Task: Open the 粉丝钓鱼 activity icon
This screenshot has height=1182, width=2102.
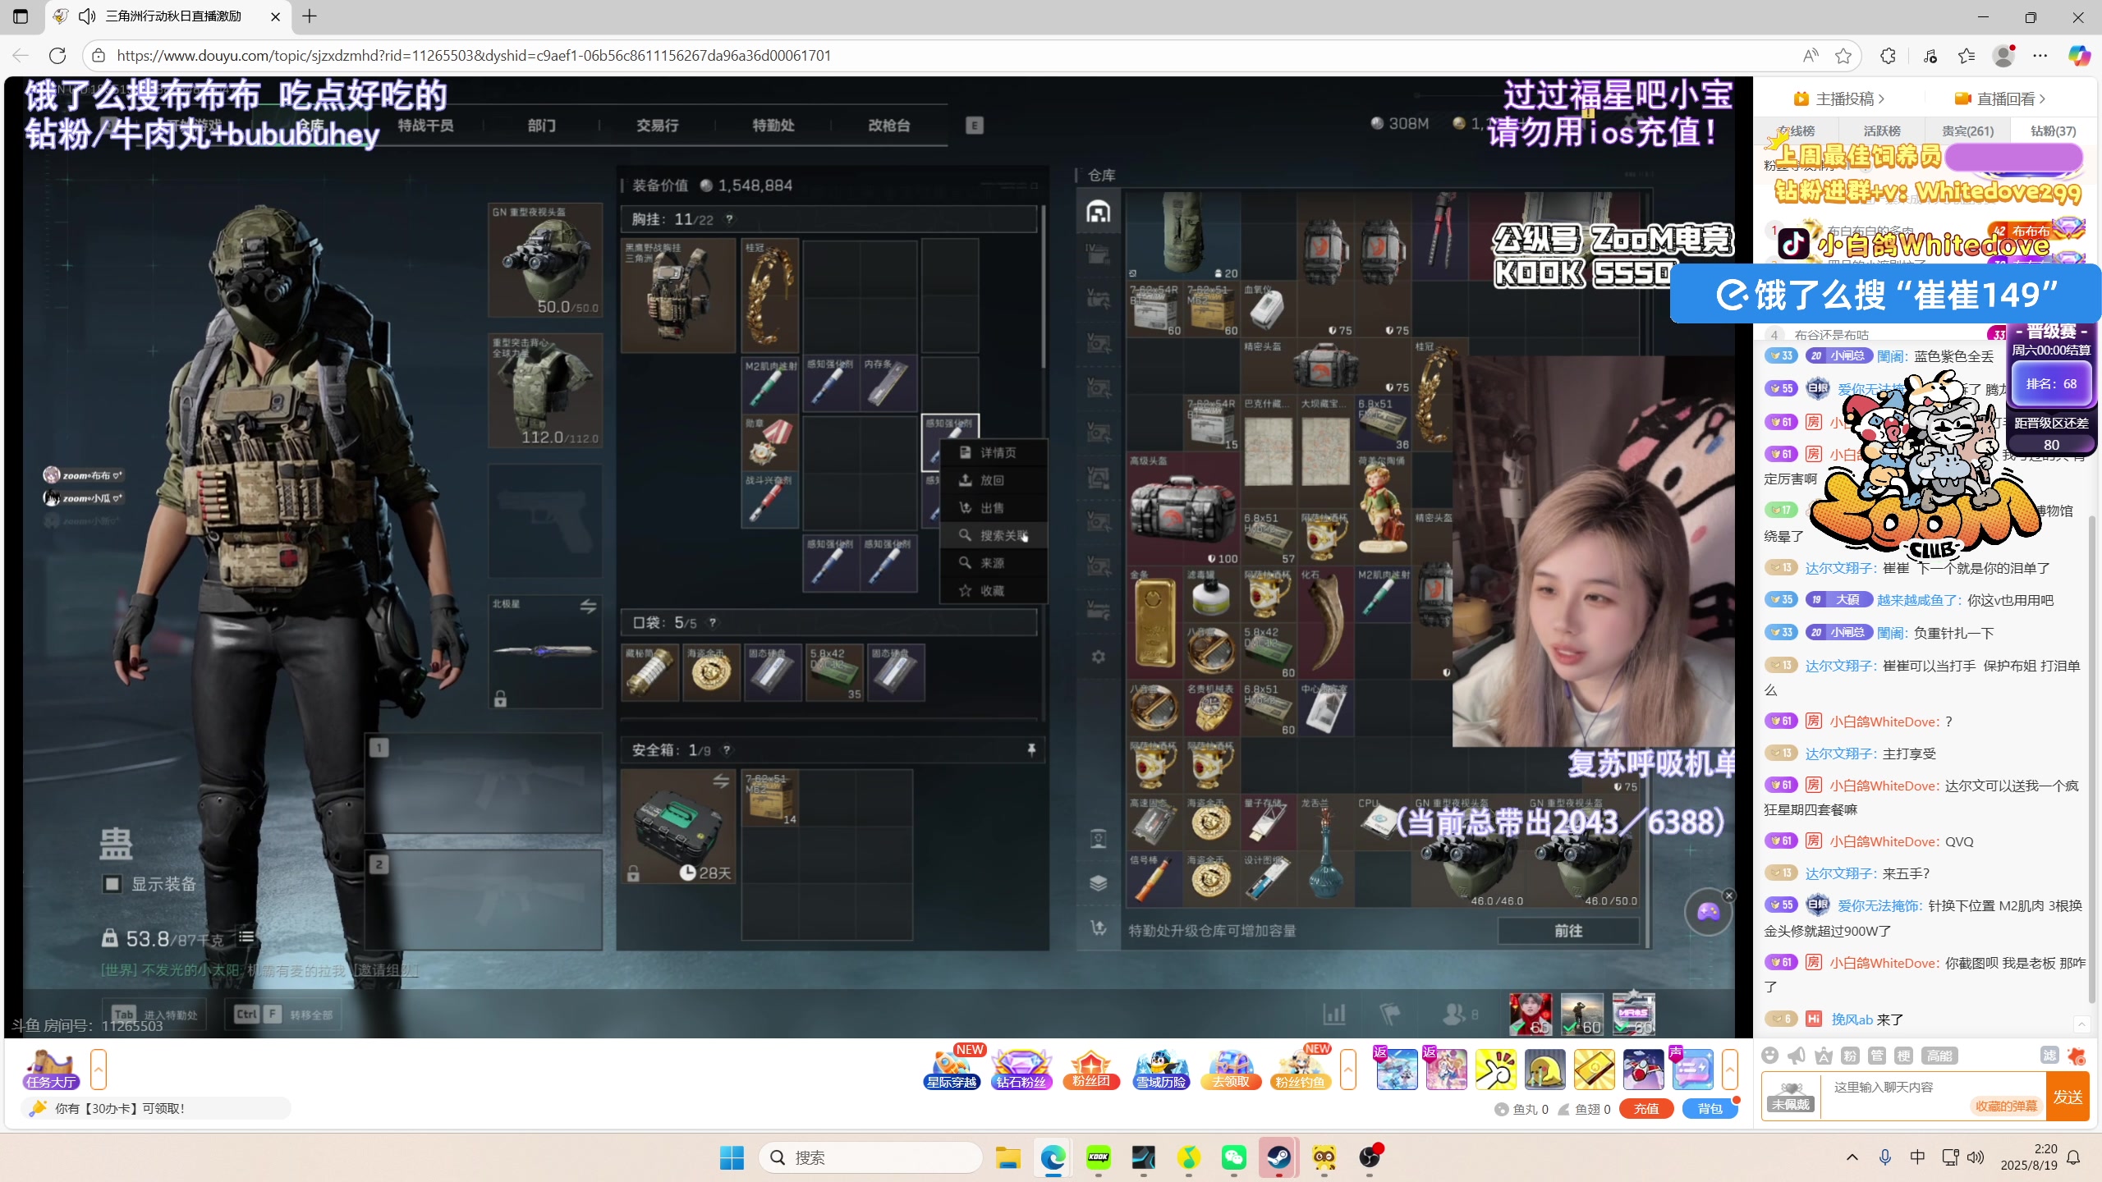Action: tap(1301, 1069)
